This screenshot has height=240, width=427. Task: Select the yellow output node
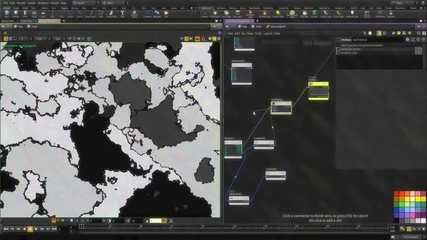tap(318, 91)
